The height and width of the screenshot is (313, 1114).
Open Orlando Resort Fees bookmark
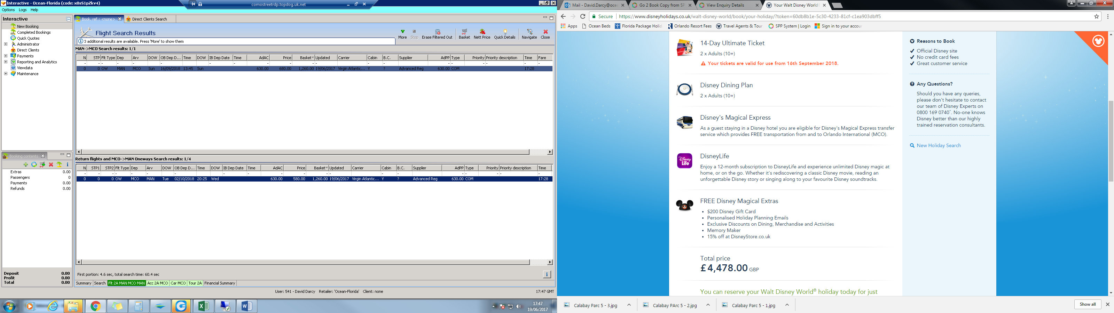pos(689,26)
